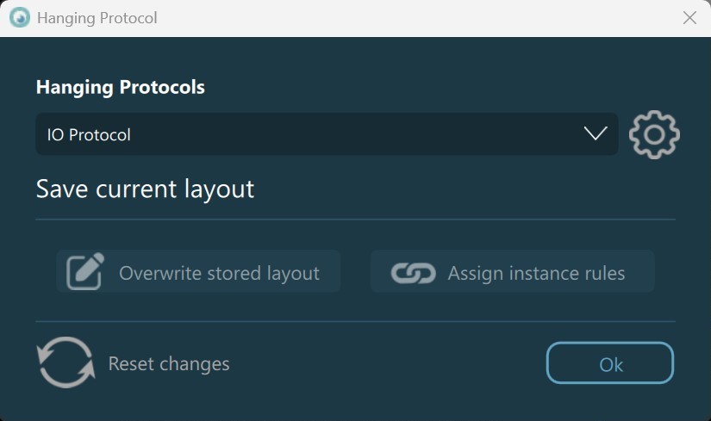Screen dimensions: 711x421
Task: Click the divider line under Save current layout
Action: tap(355, 220)
